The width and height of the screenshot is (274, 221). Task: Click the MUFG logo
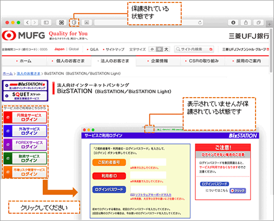click(23, 35)
